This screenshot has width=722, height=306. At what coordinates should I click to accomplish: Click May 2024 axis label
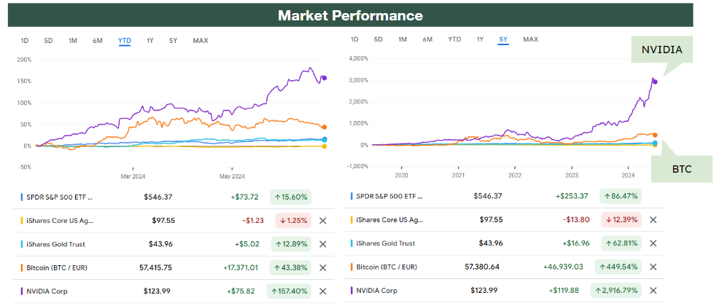(232, 176)
